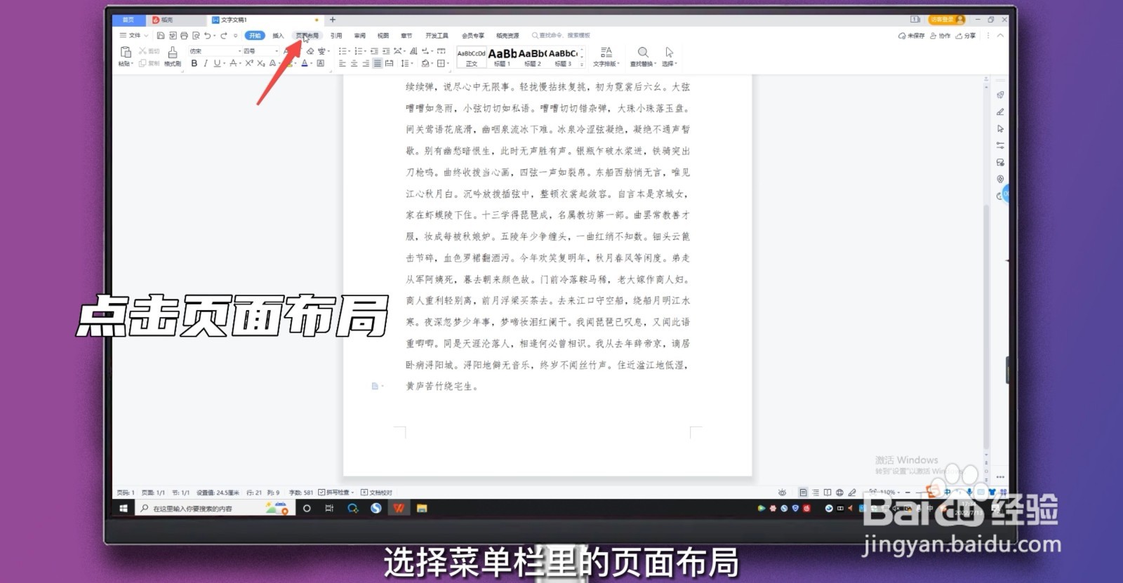Click the 分享 share button
This screenshot has width=1123, height=583.
pyautogui.click(x=966, y=36)
